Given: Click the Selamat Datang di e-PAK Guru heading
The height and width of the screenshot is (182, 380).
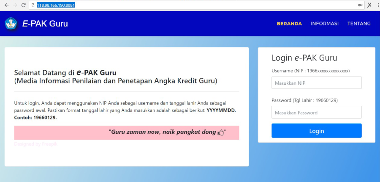Looking at the screenshot, I should coord(65,72).
